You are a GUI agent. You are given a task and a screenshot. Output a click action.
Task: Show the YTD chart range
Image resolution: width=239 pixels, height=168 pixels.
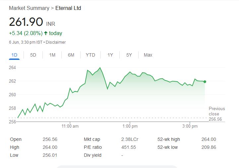pos(90,55)
